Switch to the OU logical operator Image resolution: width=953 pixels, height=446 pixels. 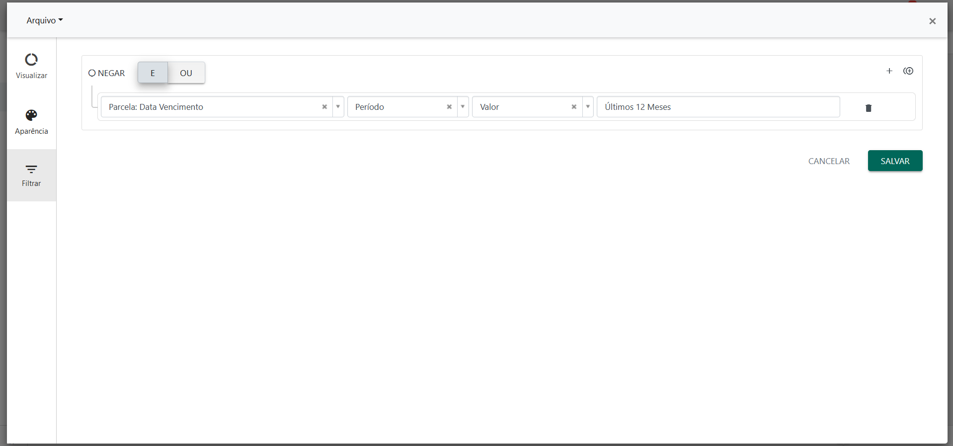[x=186, y=73]
